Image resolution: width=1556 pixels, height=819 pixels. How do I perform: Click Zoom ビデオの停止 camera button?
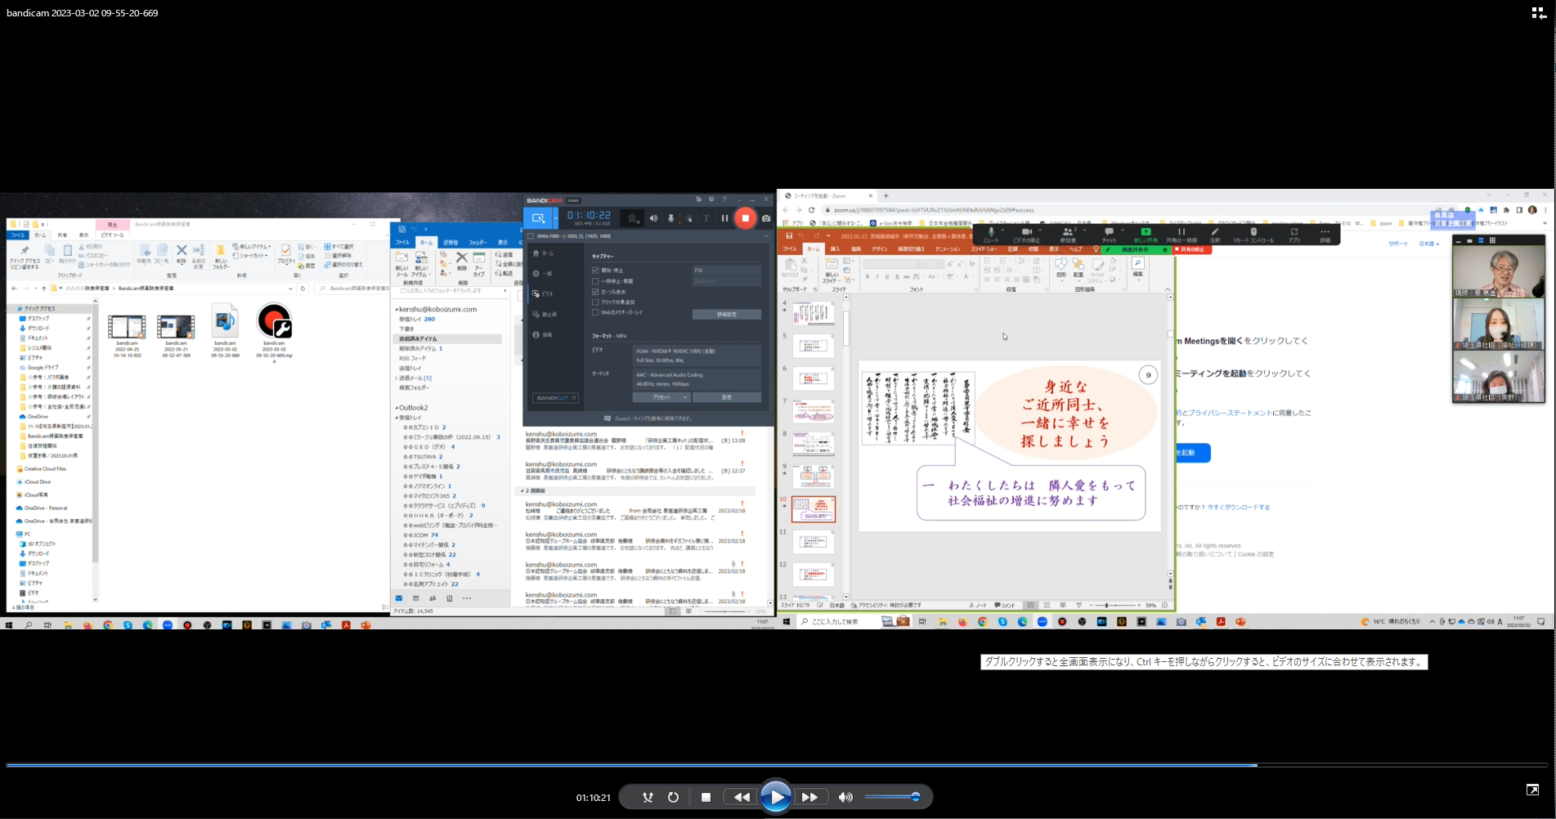1026,235
